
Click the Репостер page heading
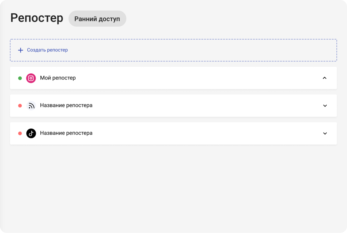coord(37,18)
